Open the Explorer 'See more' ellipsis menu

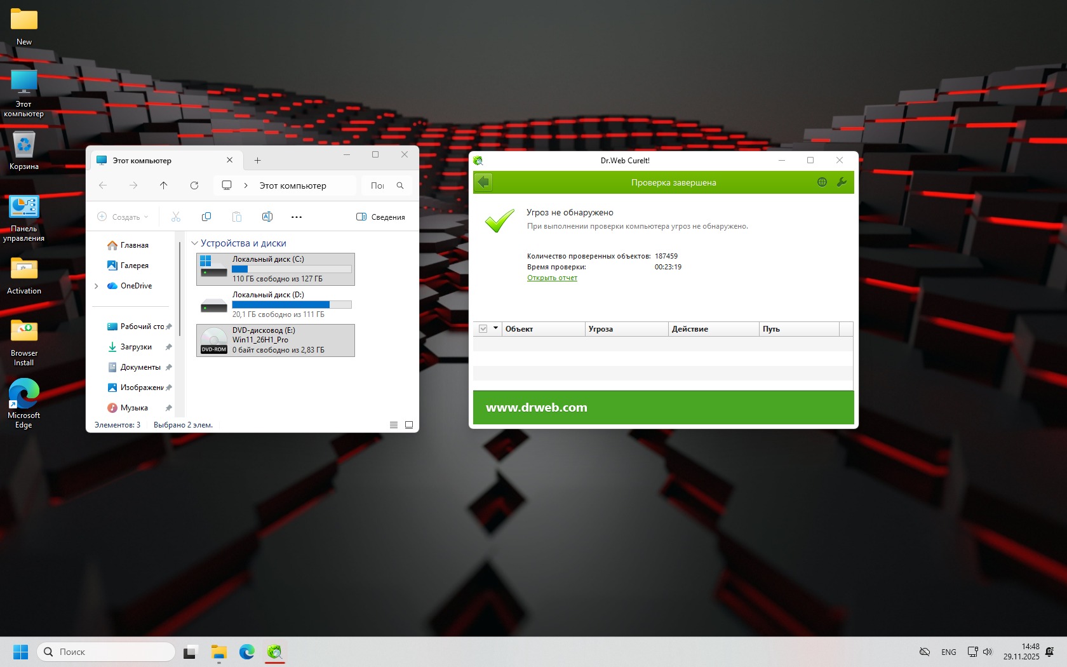coord(297,217)
